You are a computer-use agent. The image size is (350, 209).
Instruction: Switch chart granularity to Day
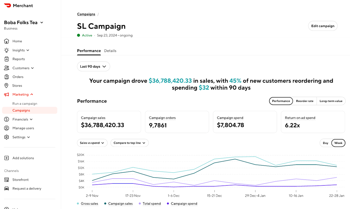click(325, 143)
